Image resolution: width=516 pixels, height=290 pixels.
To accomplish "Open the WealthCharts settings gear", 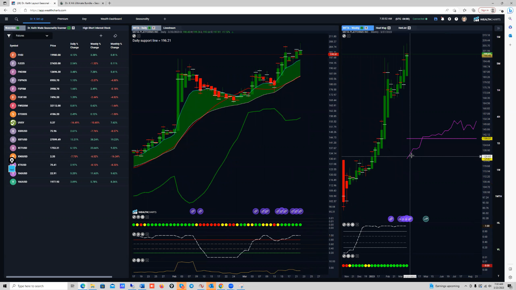I will 449,19.
